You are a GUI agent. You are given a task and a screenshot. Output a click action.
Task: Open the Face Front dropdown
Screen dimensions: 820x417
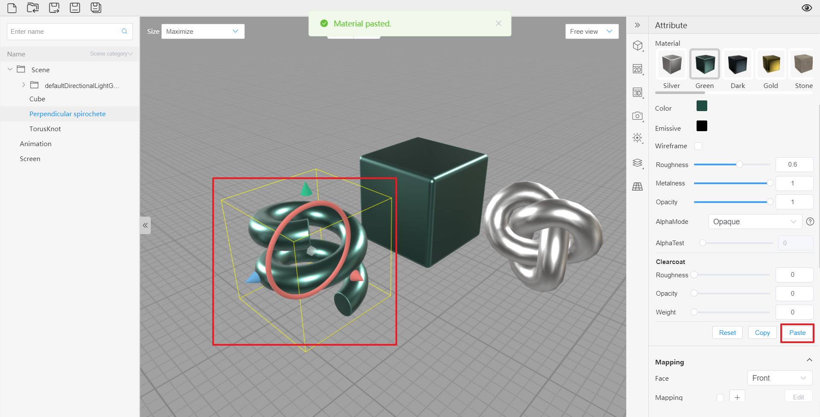(x=780, y=378)
